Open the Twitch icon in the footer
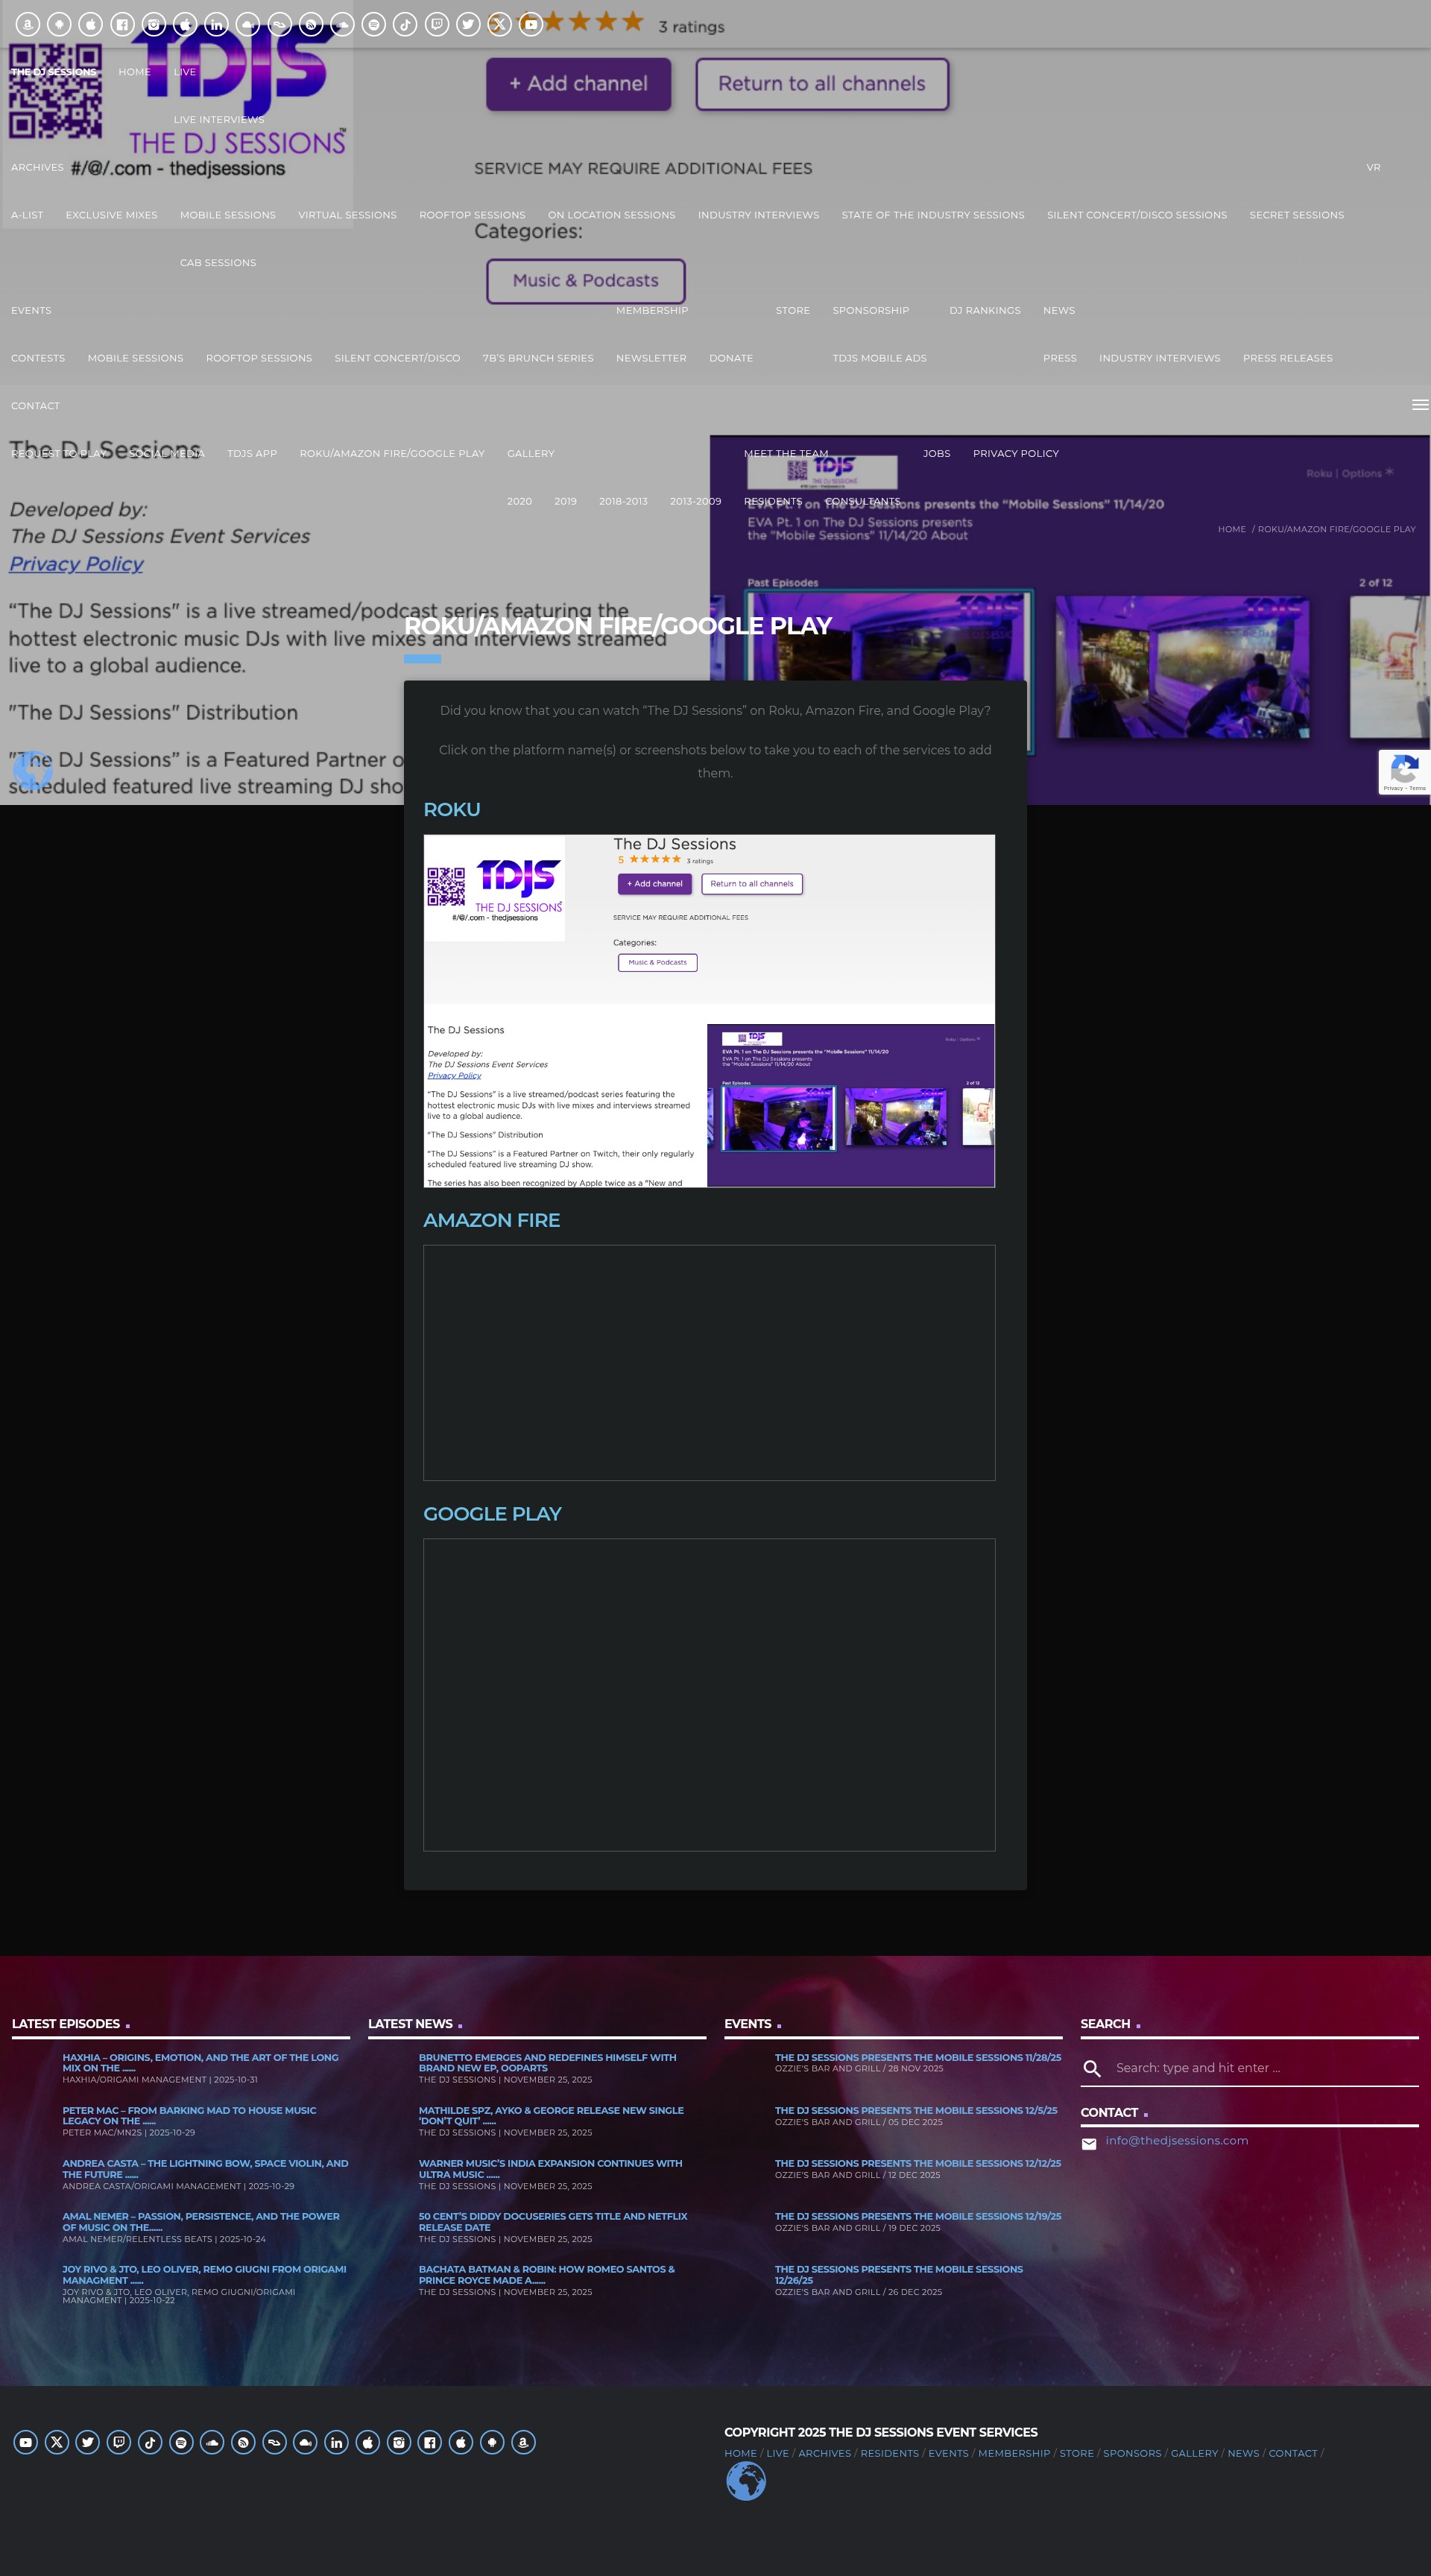This screenshot has width=1431, height=2576. pos(119,2442)
